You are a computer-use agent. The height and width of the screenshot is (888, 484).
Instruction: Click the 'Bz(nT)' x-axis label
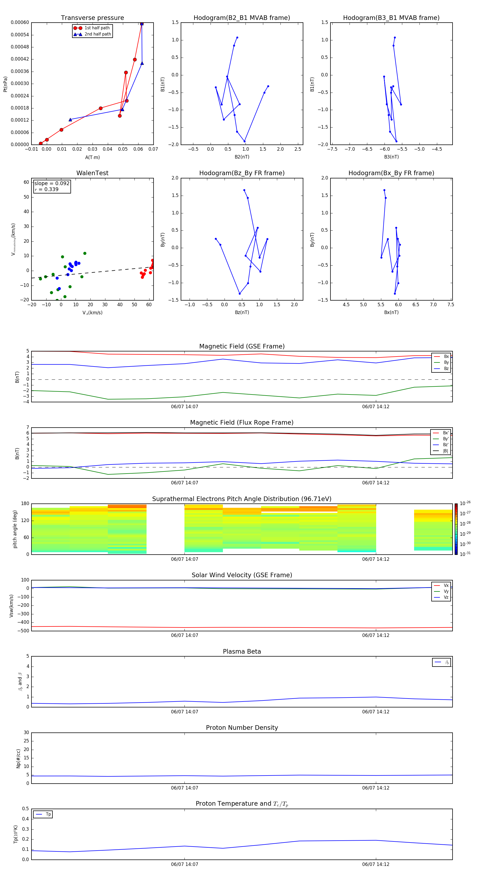point(242,312)
